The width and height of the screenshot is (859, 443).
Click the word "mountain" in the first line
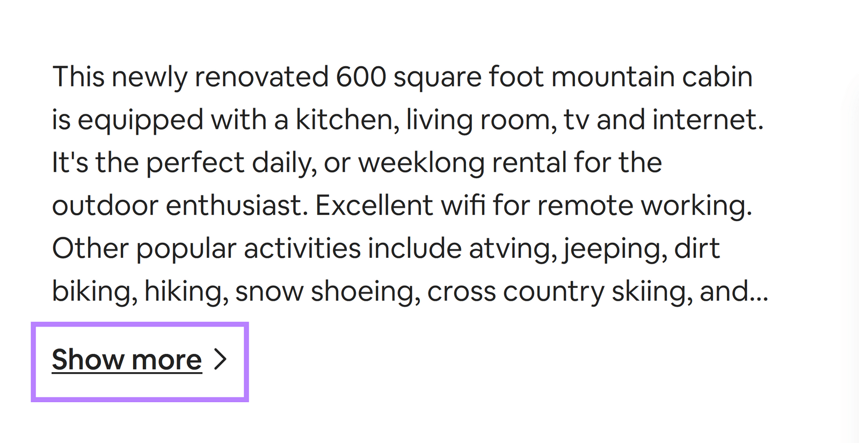(x=613, y=77)
